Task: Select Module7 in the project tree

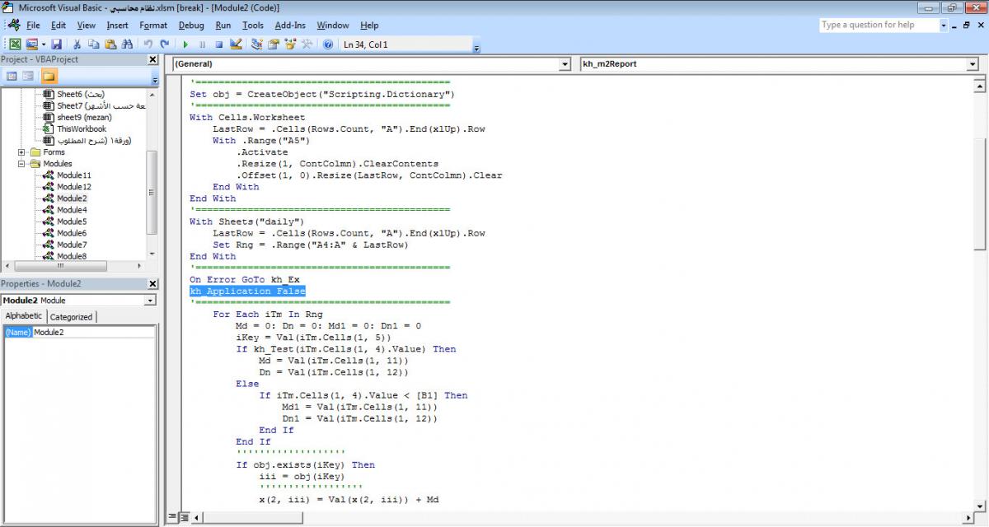Action: (72, 245)
